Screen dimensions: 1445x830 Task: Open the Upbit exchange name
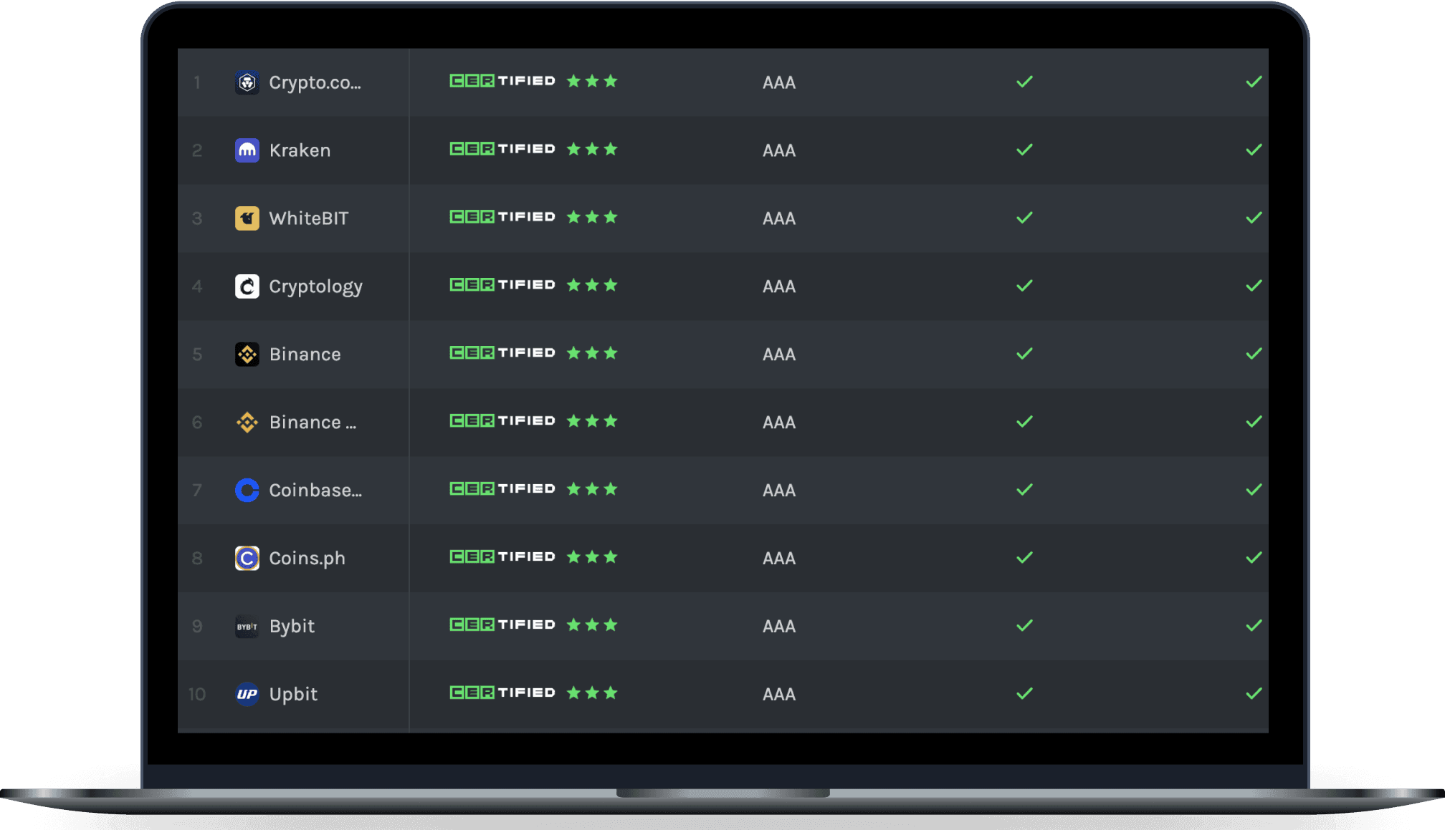click(293, 695)
